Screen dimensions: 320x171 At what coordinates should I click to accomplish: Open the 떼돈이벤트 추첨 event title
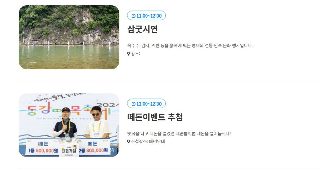(x=155, y=117)
